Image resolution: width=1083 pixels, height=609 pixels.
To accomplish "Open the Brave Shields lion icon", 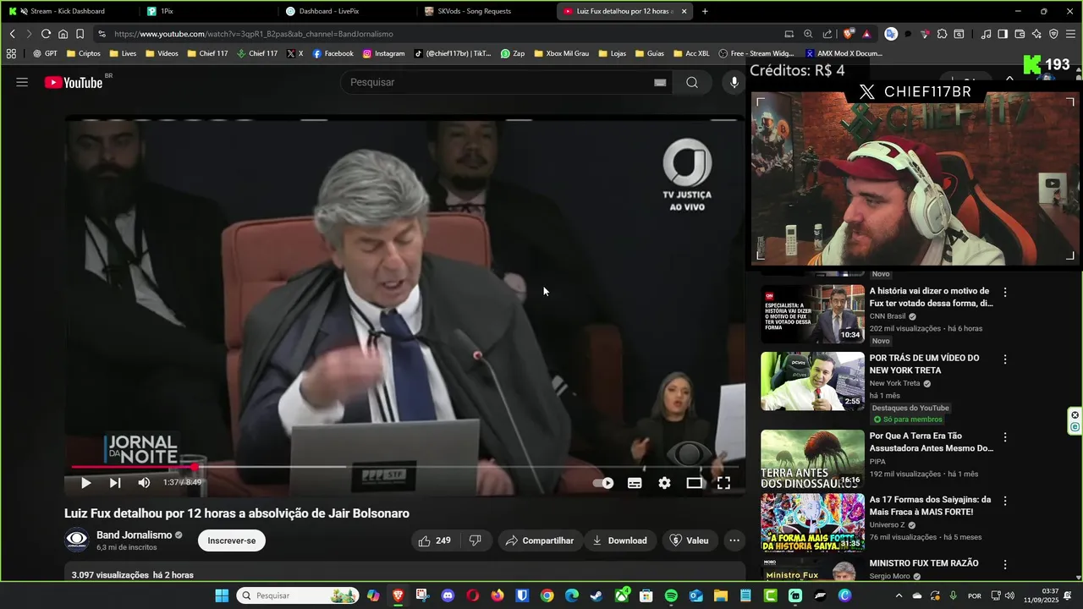I will click(x=848, y=34).
